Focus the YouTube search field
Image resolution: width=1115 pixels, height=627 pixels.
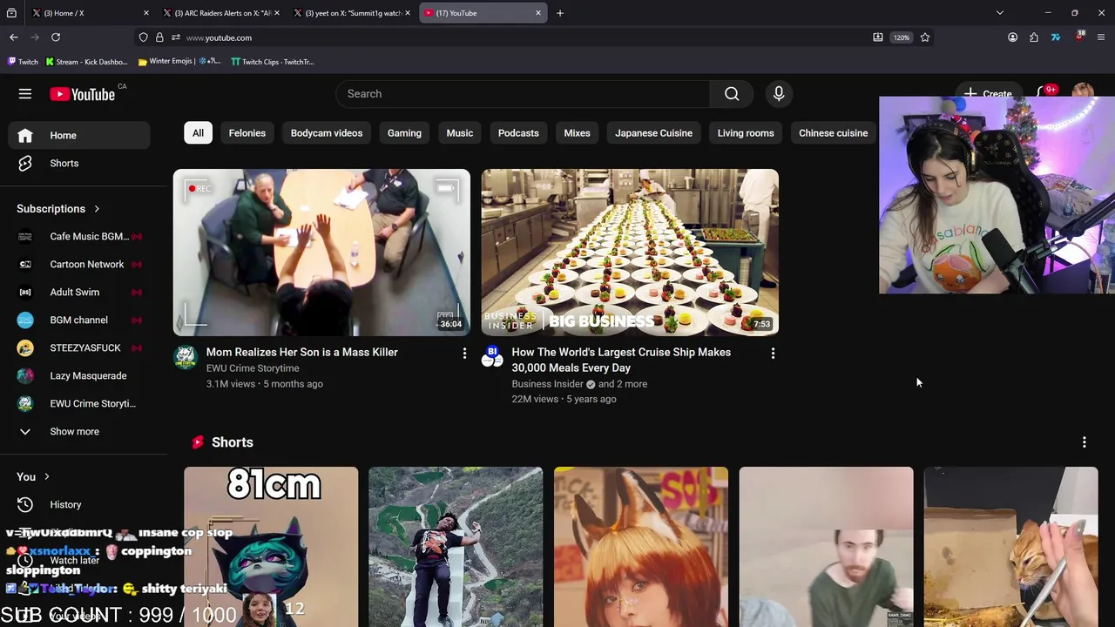click(x=523, y=94)
